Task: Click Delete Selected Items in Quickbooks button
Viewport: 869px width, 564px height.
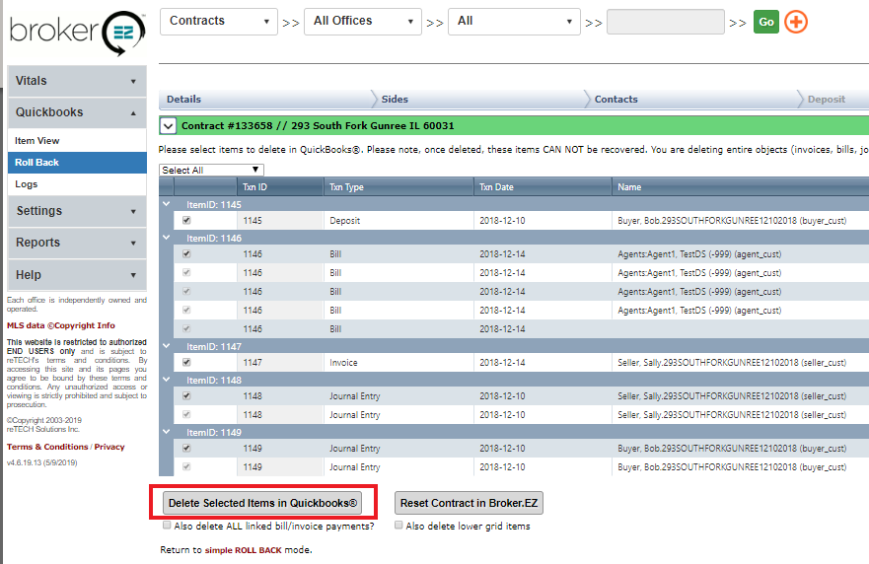Action: 262,503
